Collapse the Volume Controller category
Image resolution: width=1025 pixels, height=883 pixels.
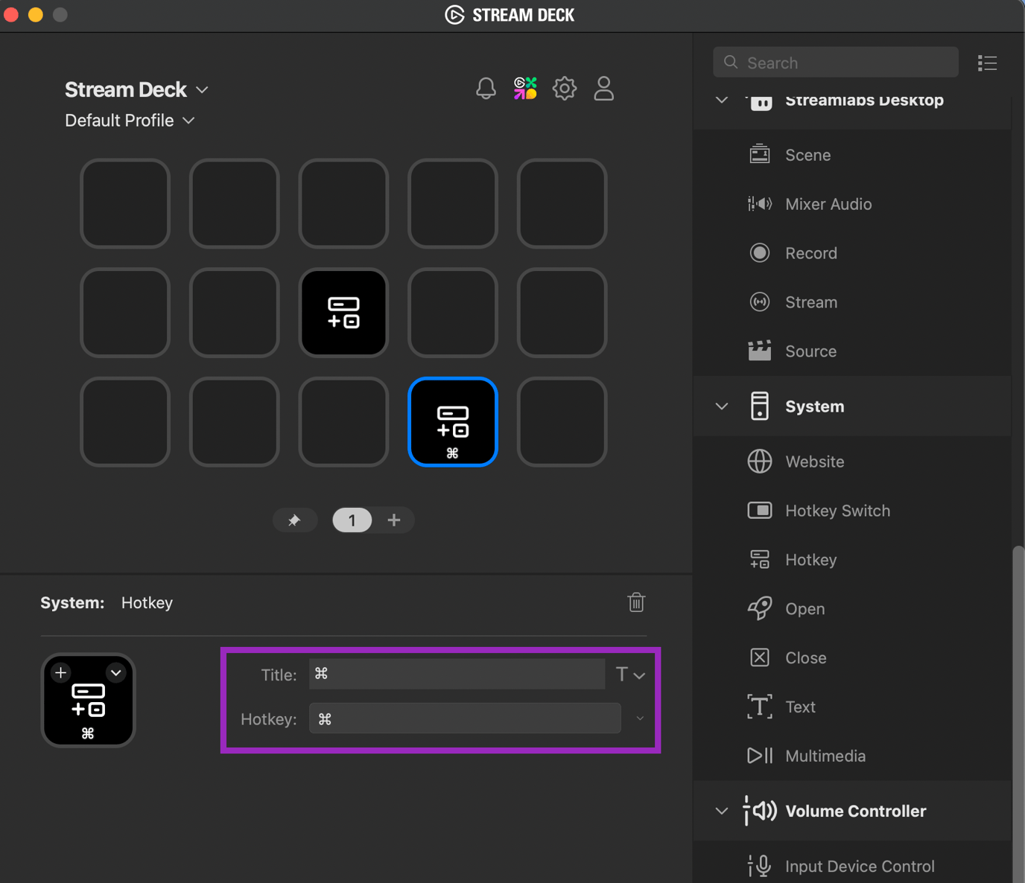click(x=720, y=811)
